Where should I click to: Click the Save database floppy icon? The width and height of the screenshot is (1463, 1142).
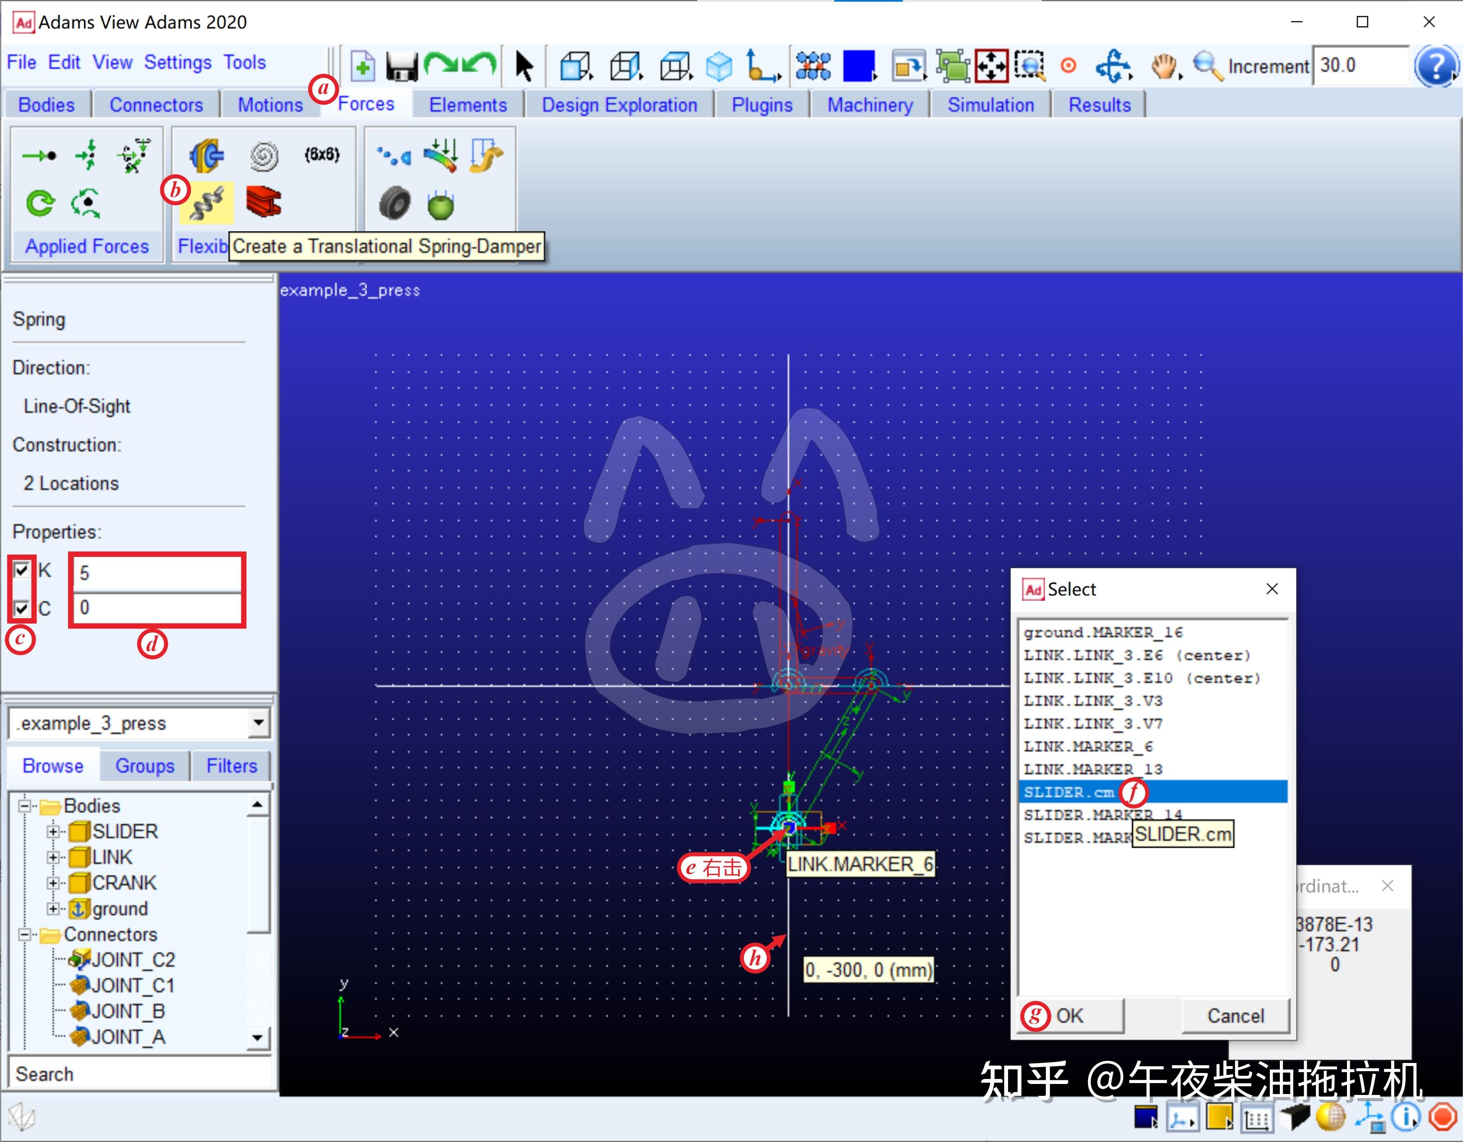click(x=402, y=66)
